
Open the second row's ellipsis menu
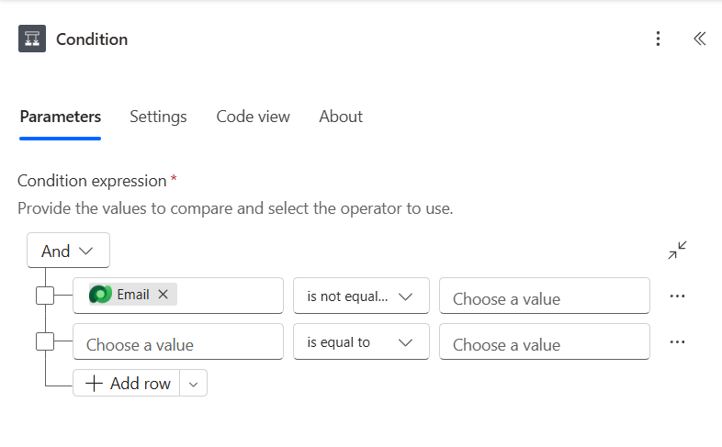(x=678, y=341)
